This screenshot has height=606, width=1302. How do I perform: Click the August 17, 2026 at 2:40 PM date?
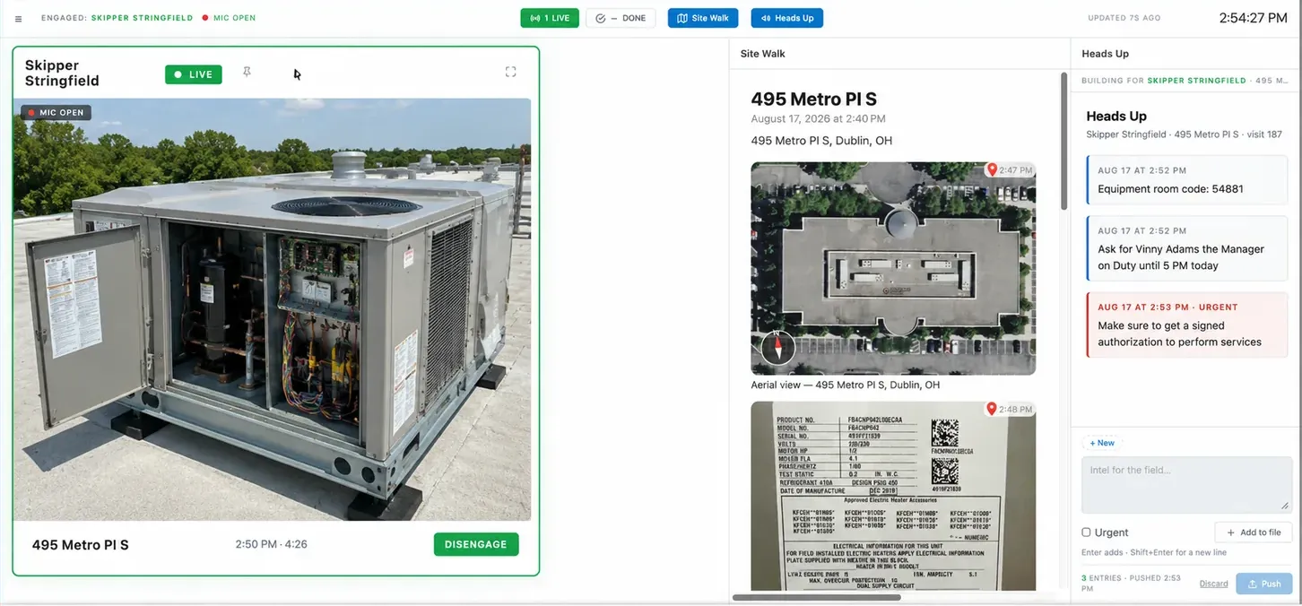click(x=818, y=118)
